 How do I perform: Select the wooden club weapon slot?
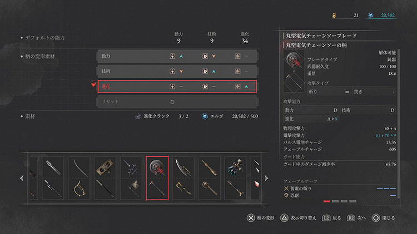point(209,178)
